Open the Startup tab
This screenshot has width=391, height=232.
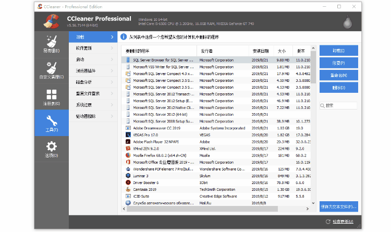click(x=93, y=59)
